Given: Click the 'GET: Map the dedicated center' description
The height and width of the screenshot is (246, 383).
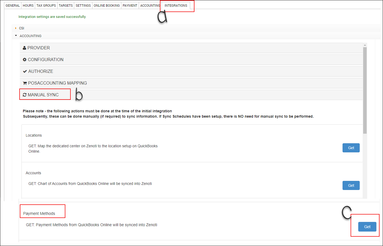Looking at the screenshot, I should (x=93, y=149).
